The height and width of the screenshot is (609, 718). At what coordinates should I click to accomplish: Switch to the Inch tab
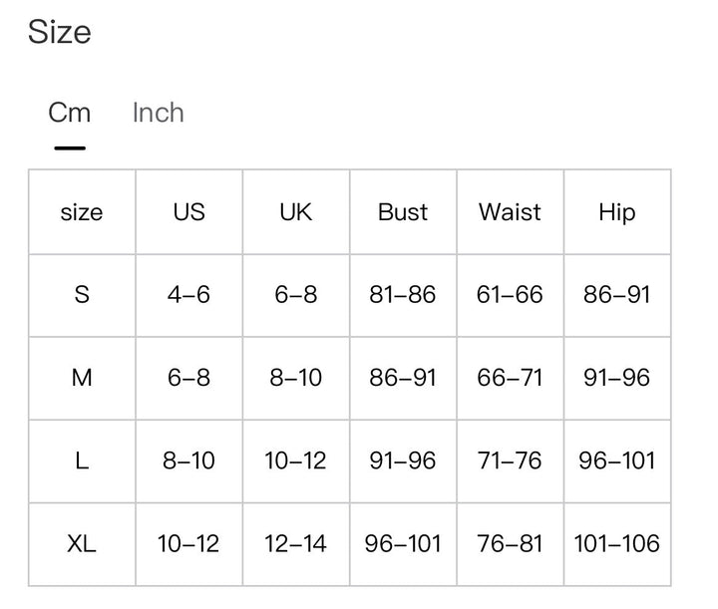point(159,113)
